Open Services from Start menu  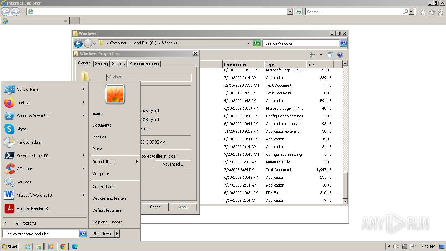tap(44, 182)
